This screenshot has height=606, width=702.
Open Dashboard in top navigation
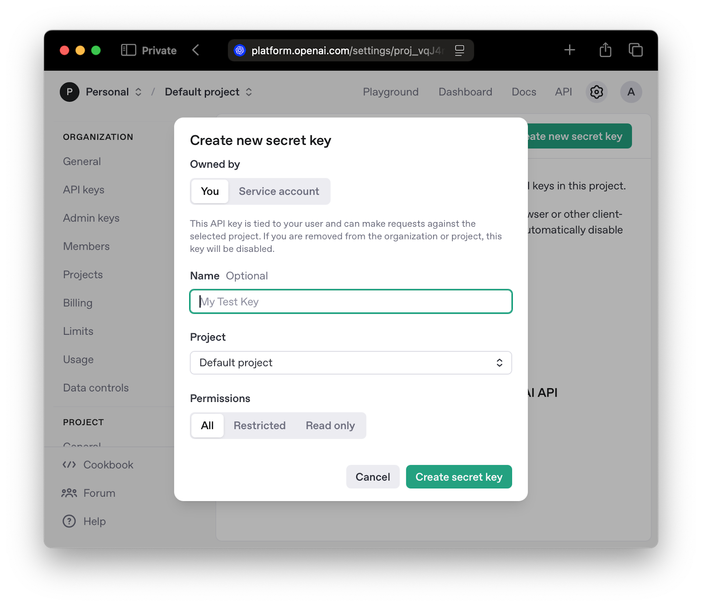pos(466,92)
